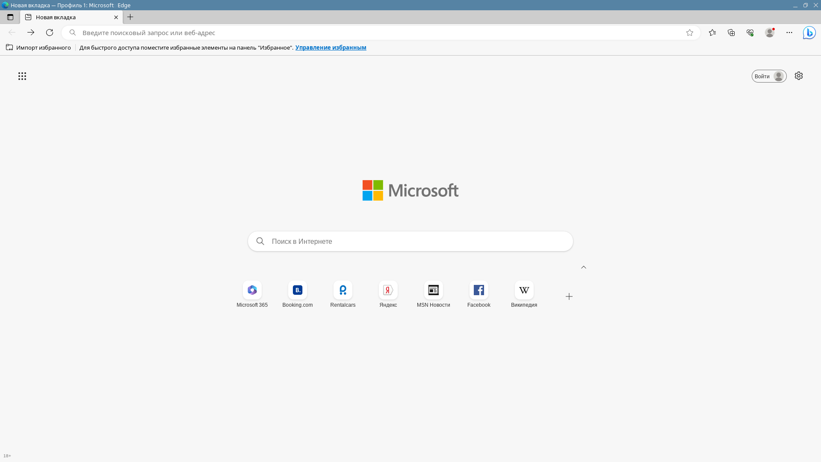Screen dimensions: 821x462
Task: Open Booking.com quick link
Action: pyautogui.click(x=298, y=295)
